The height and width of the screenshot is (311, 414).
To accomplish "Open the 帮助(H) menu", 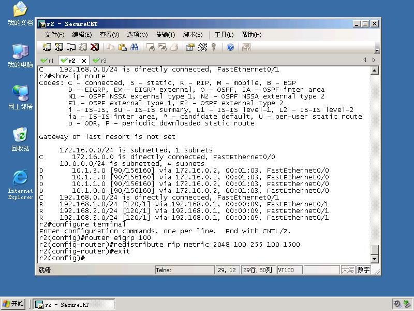I will [252, 35].
